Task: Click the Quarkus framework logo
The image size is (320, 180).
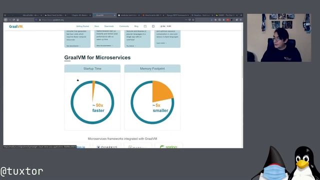Action: tap(107, 146)
